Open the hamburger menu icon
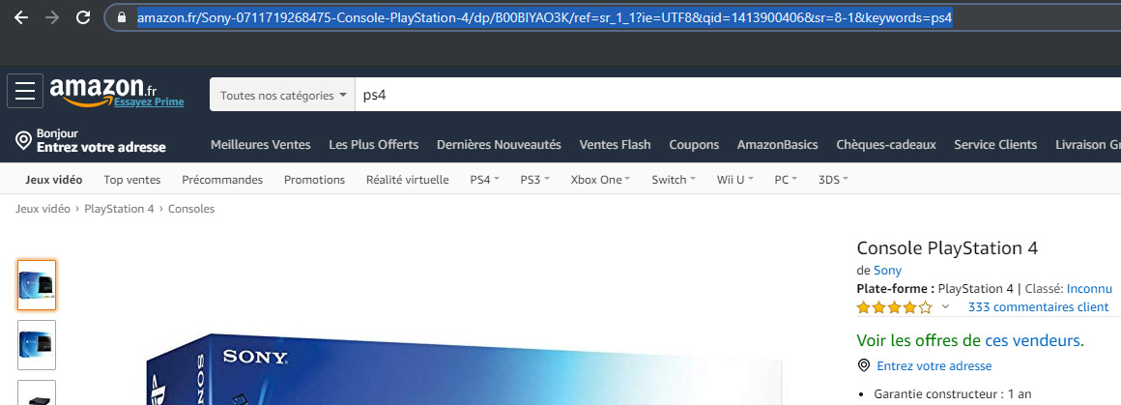This screenshot has width=1121, height=405. click(25, 91)
